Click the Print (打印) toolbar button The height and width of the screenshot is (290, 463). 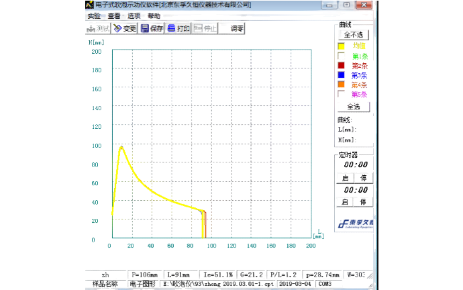[179, 28]
